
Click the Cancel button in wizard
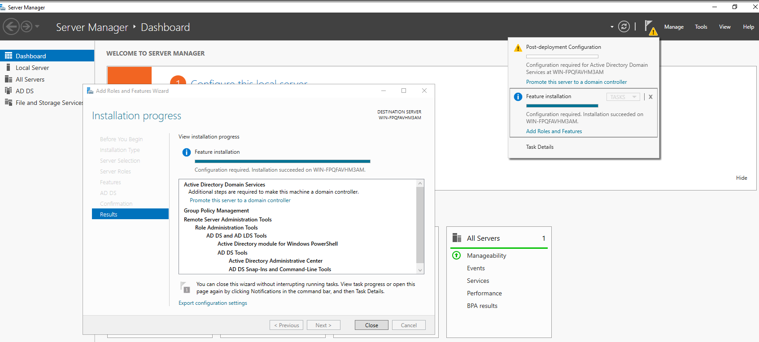pyautogui.click(x=409, y=325)
